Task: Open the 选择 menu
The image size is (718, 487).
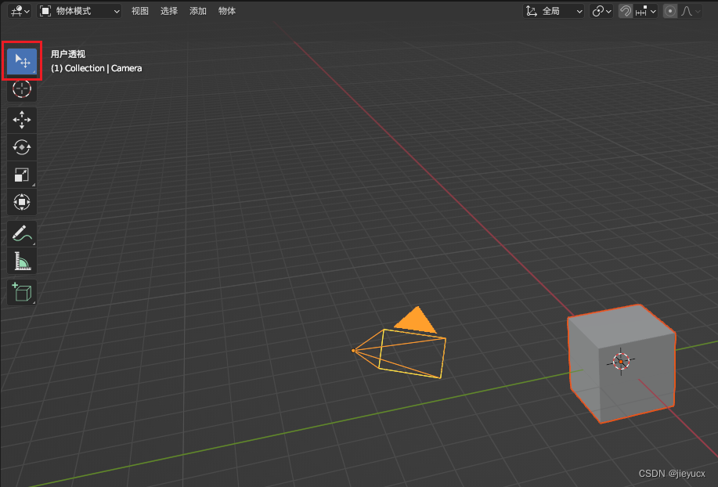Action: (x=169, y=11)
